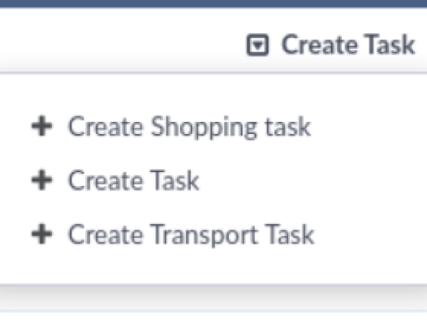Click the blank space right of Create Transport Task

[371, 235]
